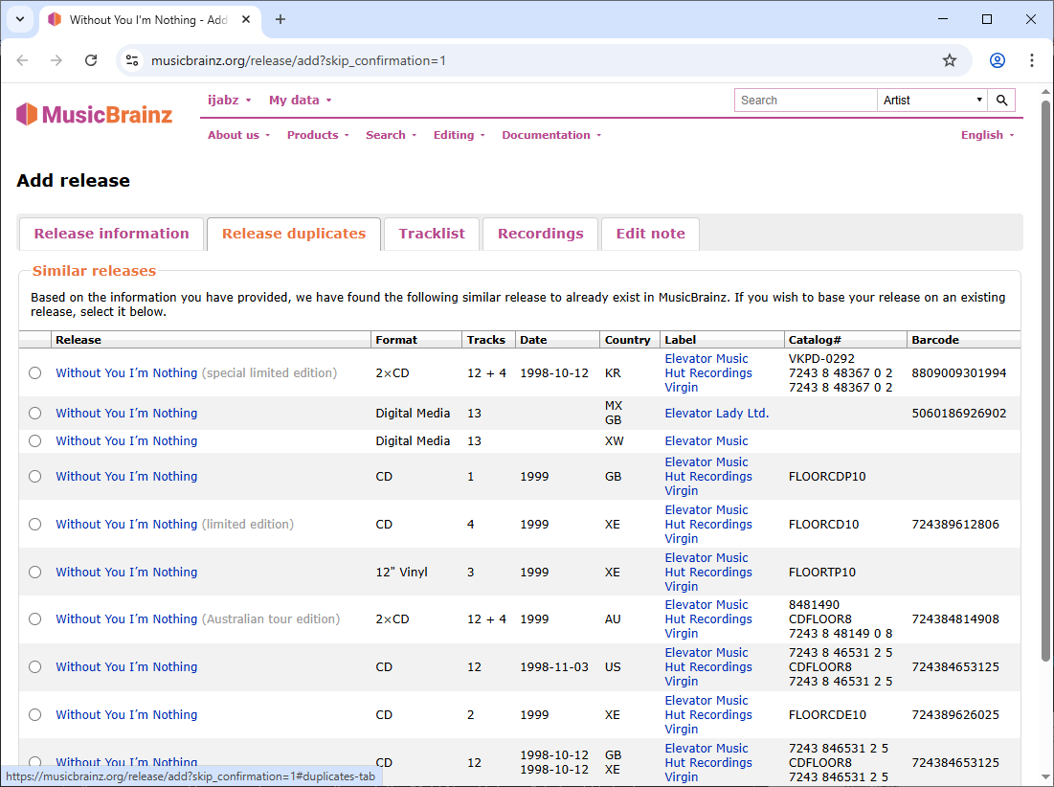Go to the Tracklist tab
The image size is (1054, 787).
tap(432, 234)
